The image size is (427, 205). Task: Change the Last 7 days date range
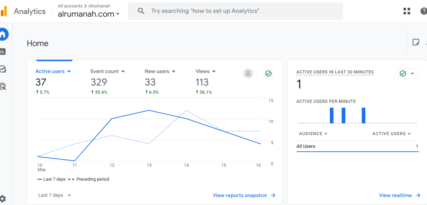point(55,195)
